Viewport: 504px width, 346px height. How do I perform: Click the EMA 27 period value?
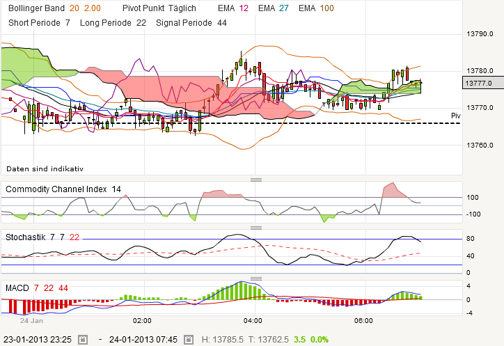[x=284, y=8]
